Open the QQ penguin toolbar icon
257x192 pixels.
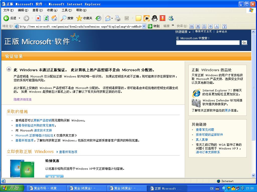click(x=154, y=18)
